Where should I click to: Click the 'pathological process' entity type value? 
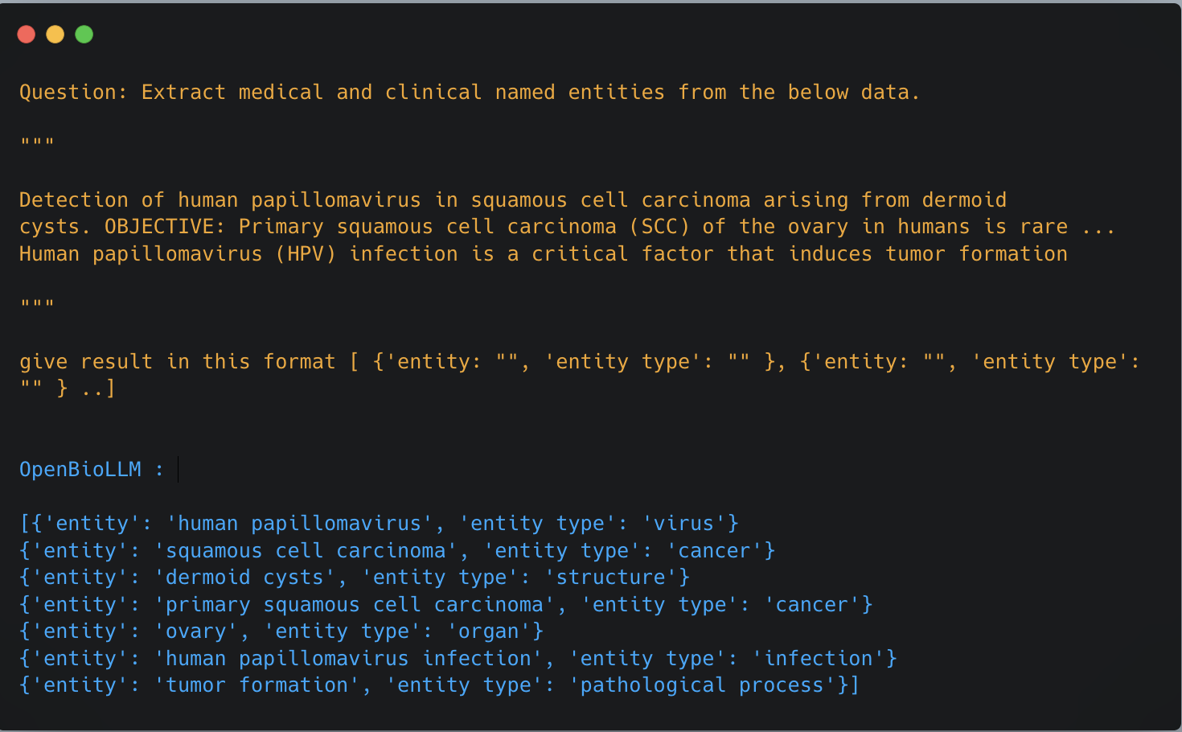click(702, 685)
